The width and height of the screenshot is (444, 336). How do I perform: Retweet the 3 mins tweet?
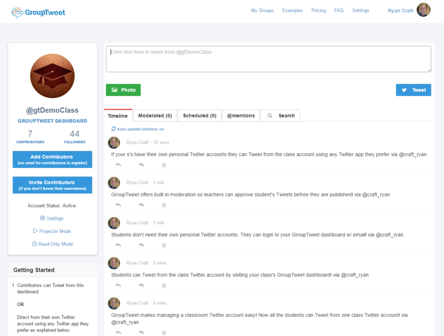coord(141,285)
